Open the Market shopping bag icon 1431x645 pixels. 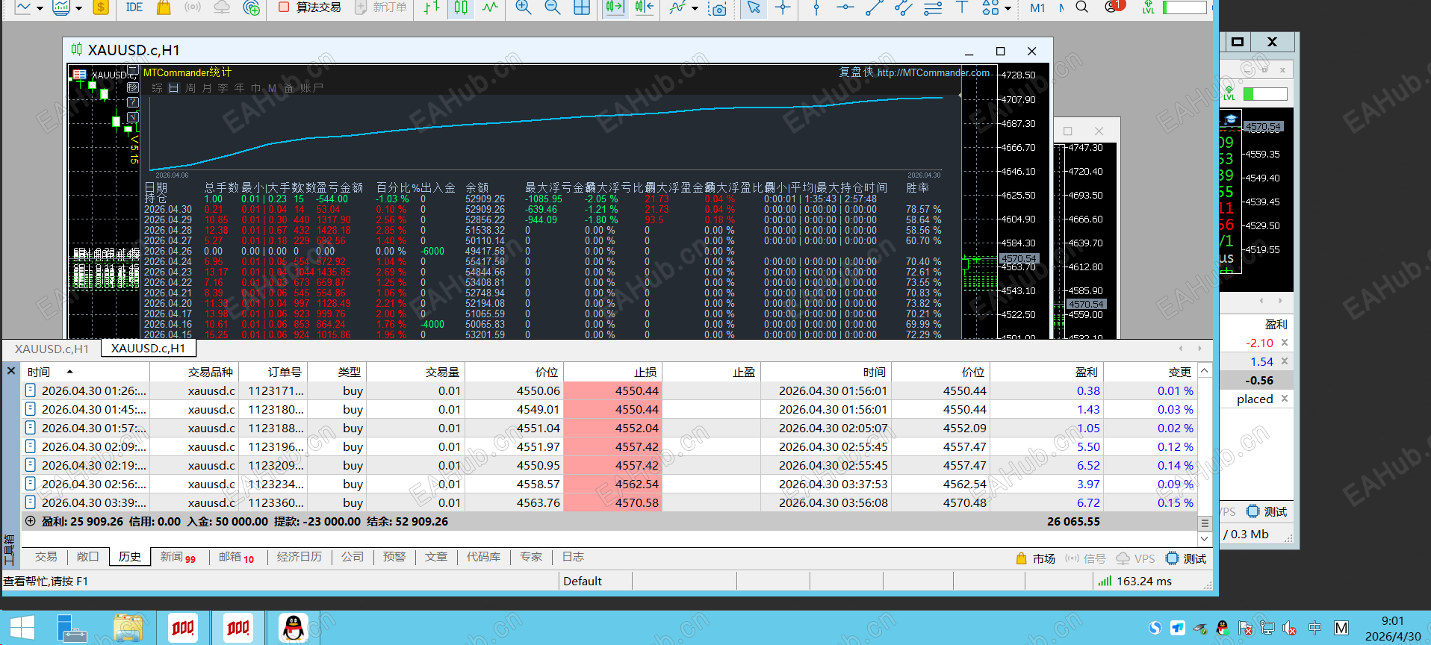click(164, 7)
